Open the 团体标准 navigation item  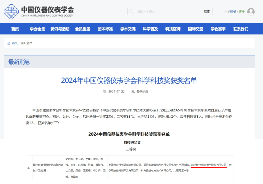(105, 29)
